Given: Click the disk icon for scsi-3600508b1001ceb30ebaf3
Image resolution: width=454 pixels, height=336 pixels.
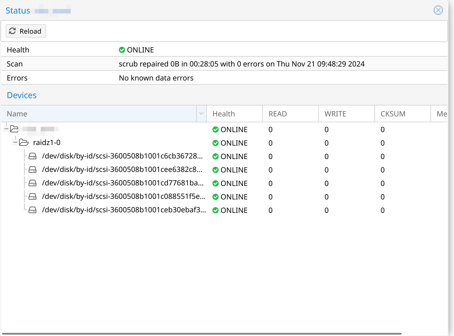Looking at the screenshot, I should (33, 210).
